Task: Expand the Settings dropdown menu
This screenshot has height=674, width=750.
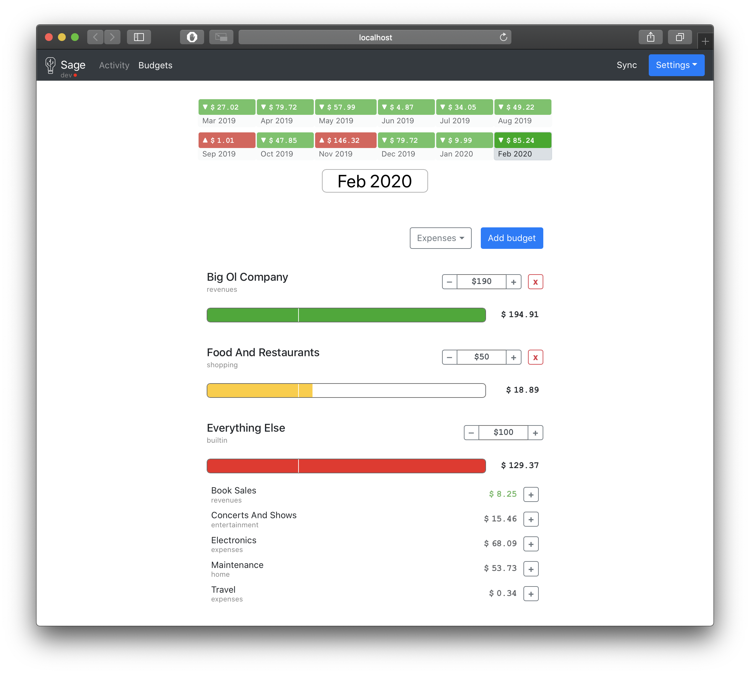Action: pos(676,65)
